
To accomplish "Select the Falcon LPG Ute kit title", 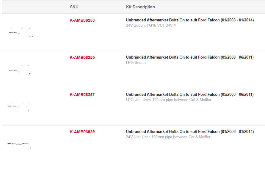I will pyautogui.click(x=190, y=94).
